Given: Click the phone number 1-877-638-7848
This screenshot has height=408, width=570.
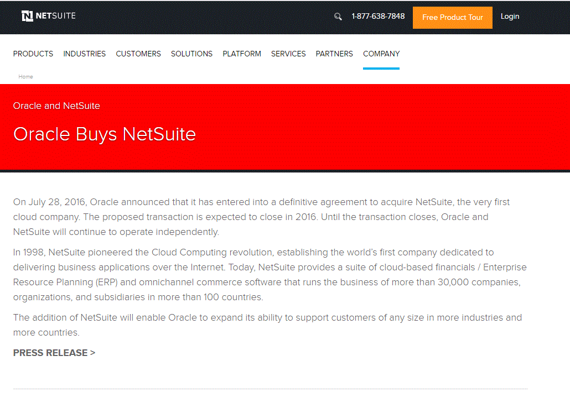Looking at the screenshot, I should [378, 17].
